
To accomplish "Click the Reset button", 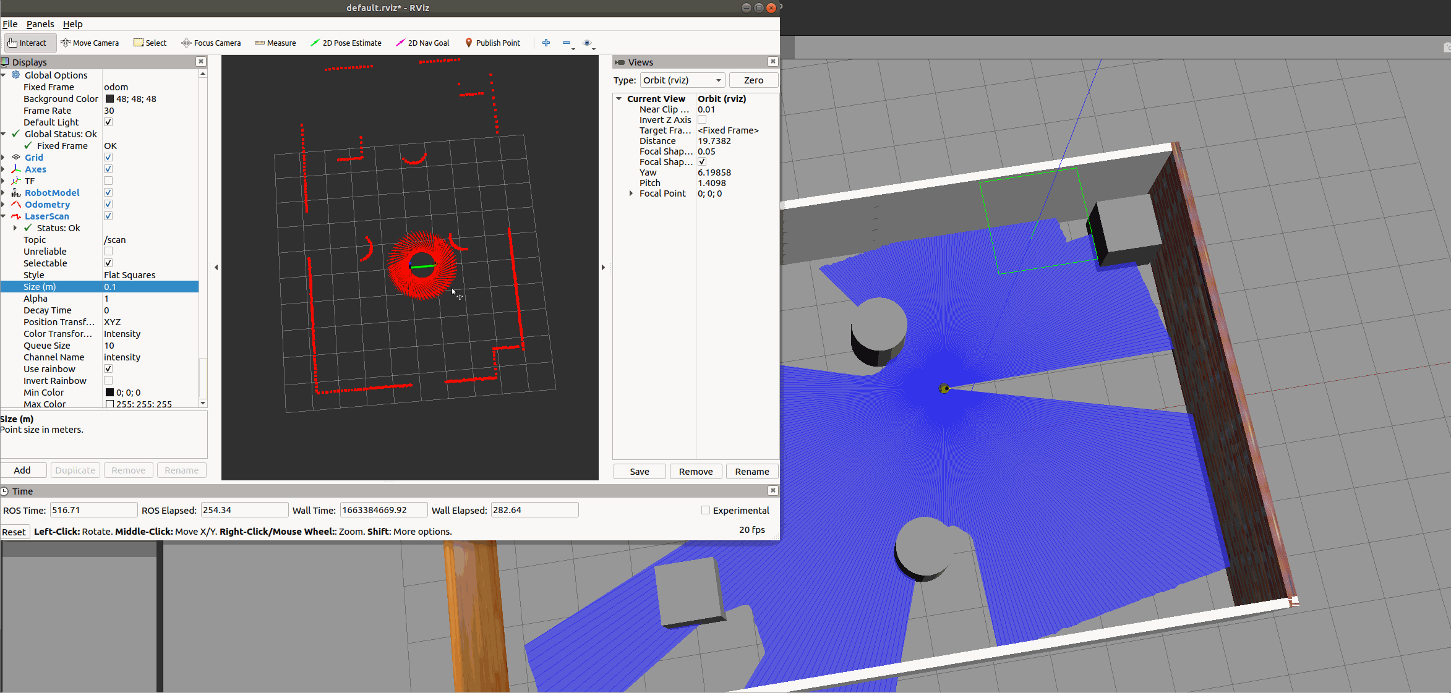I will 14,532.
